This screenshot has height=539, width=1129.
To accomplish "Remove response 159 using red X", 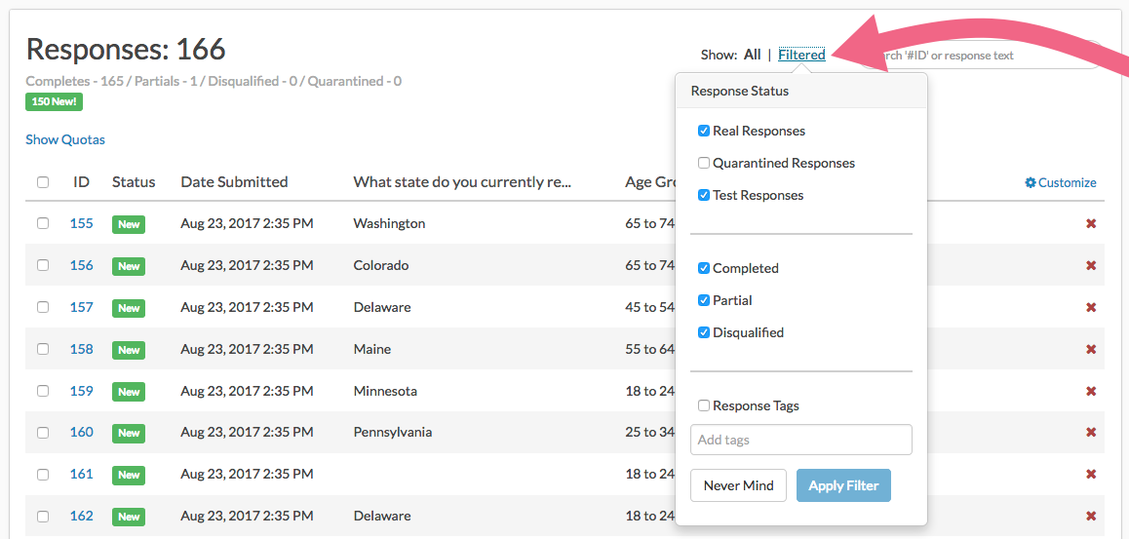I will pos(1091,391).
